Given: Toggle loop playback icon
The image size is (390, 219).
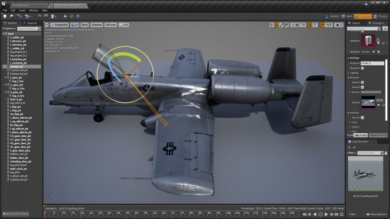Looking at the screenshot, I should pyautogui.click(x=342, y=214).
